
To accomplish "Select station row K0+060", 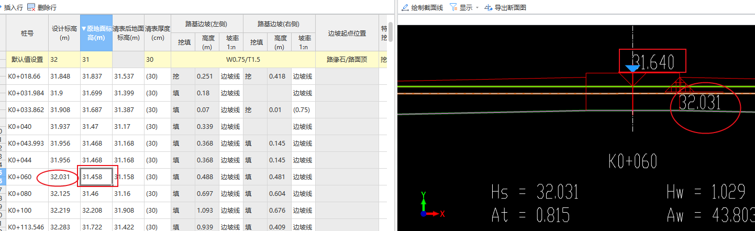I will 27,177.
